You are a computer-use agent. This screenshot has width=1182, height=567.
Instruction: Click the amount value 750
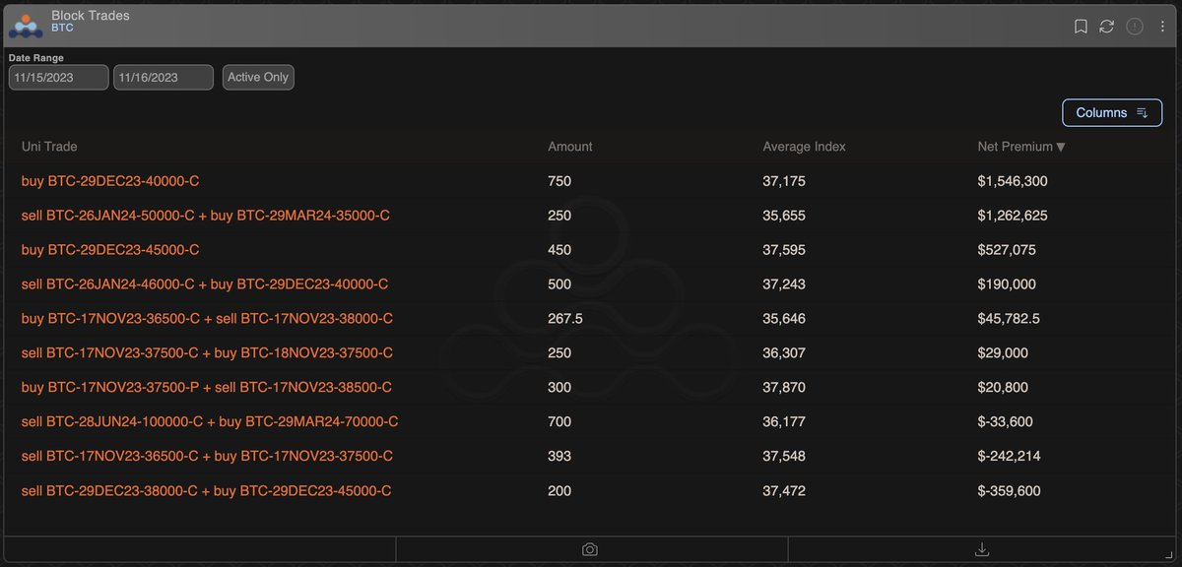tap(559, 181)
